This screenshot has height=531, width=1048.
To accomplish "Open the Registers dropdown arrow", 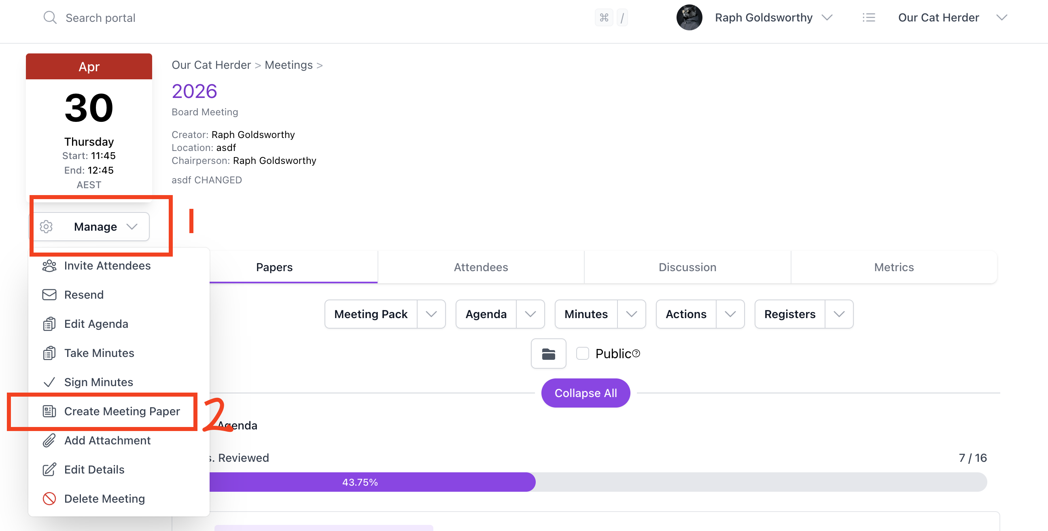I will [839, 314].
